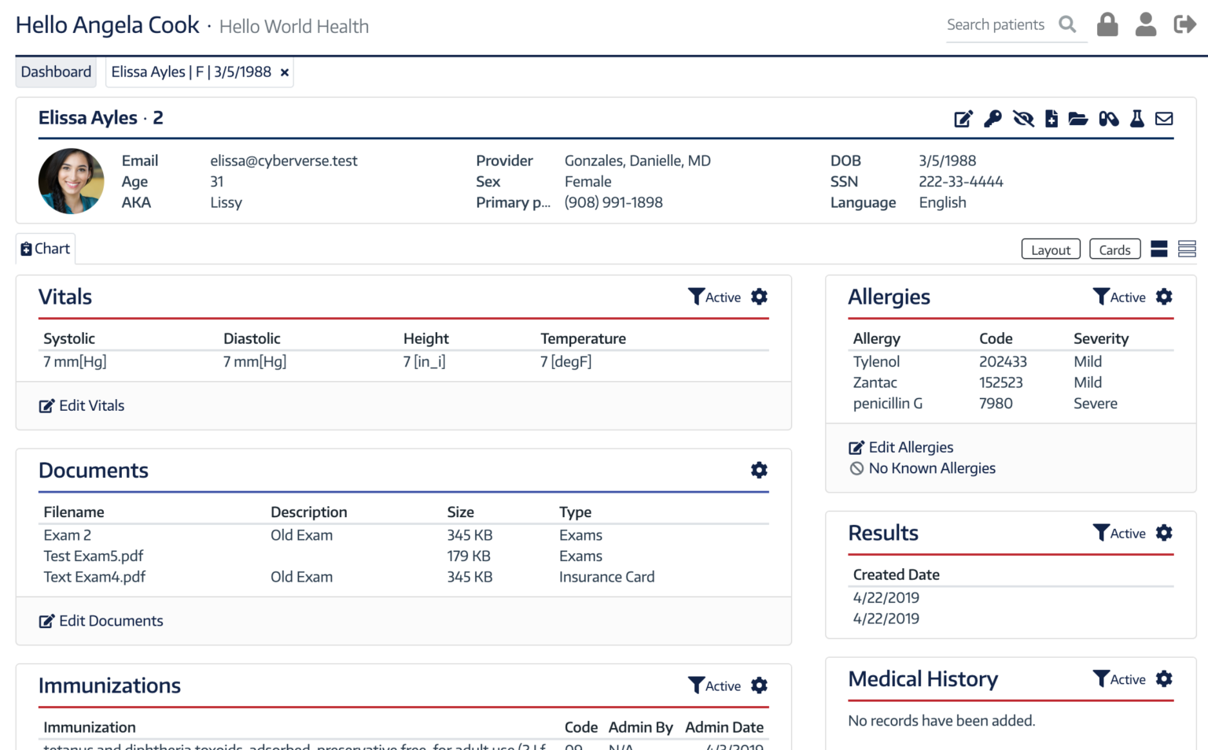The image size is (1208, 750).
Task: Click the edit patient pencil icon
Action: coord(963,119)
